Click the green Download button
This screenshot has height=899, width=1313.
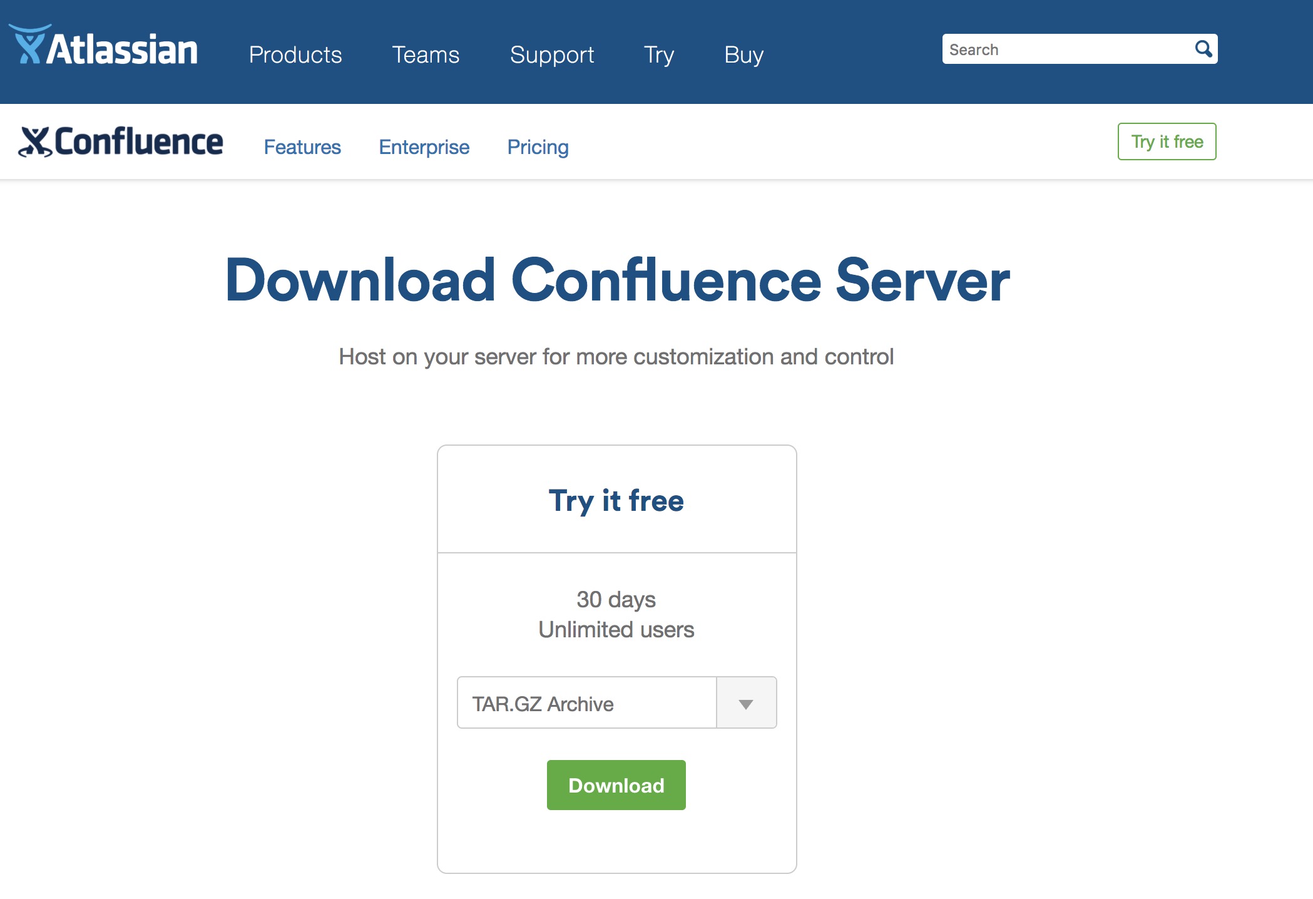tap(616, 785)
